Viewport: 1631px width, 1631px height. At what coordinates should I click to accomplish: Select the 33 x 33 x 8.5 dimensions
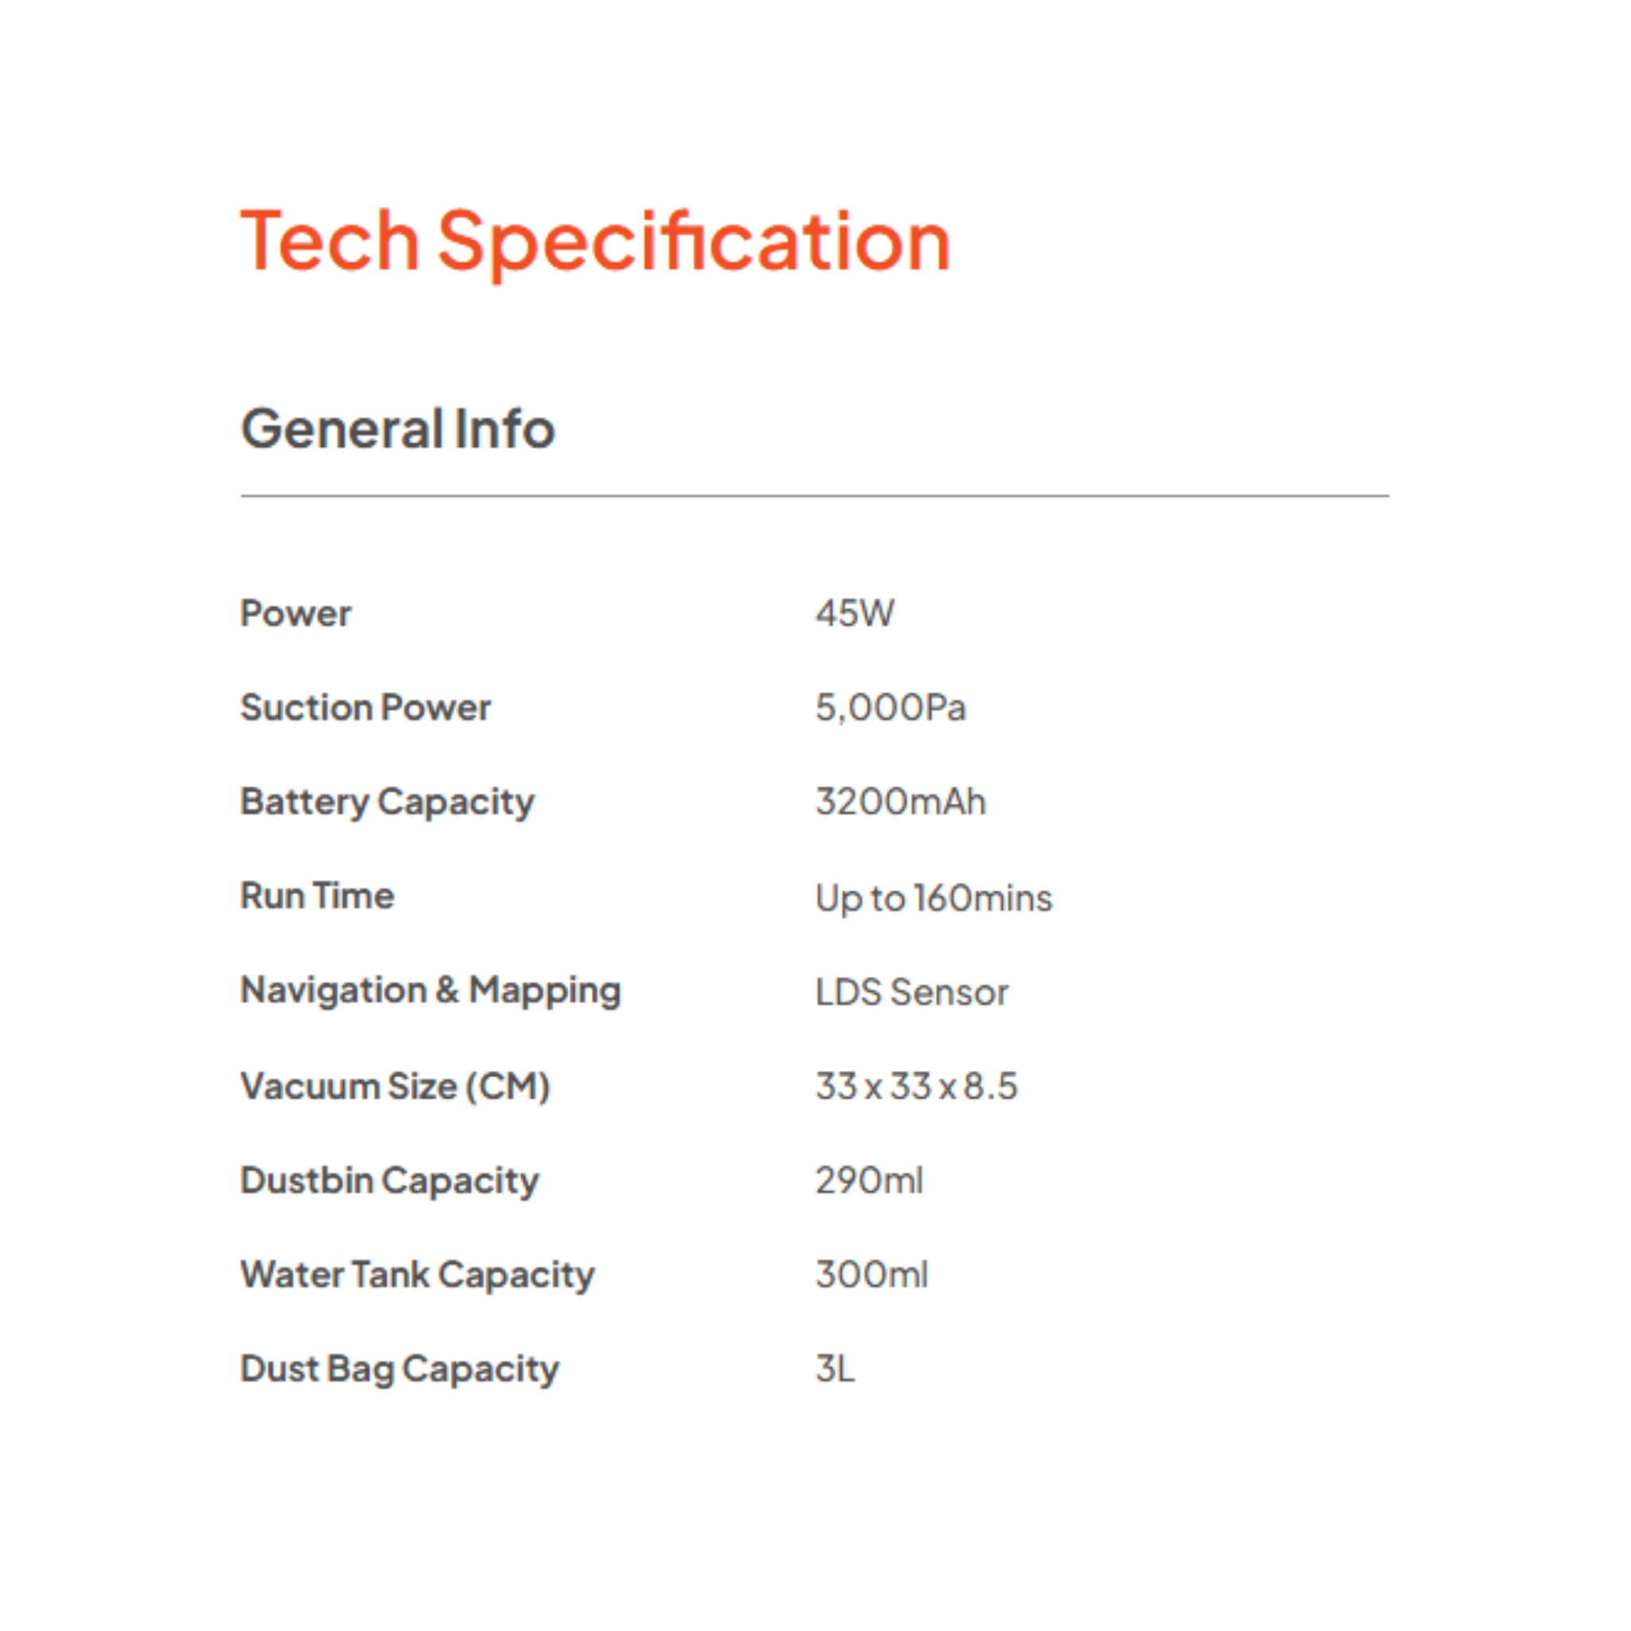click(x=916, y=1086)
